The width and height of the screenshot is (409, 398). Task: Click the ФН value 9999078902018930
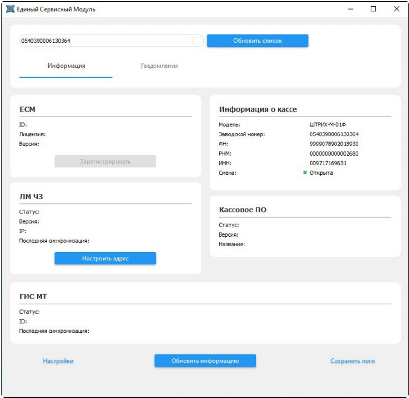point(334,144)
